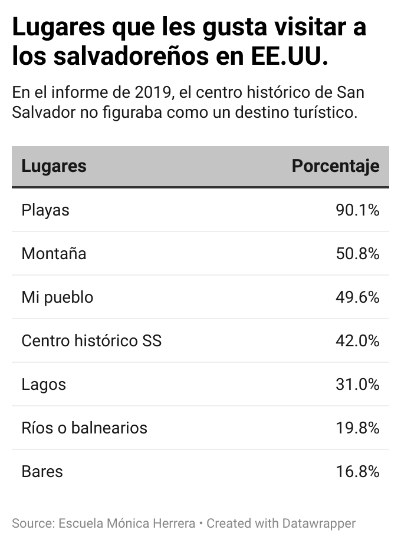Image resolution: width=401 pixels, height=543 pixels.
Task: Click the 42.0% percentage value
Action: [x=357, y=341]
